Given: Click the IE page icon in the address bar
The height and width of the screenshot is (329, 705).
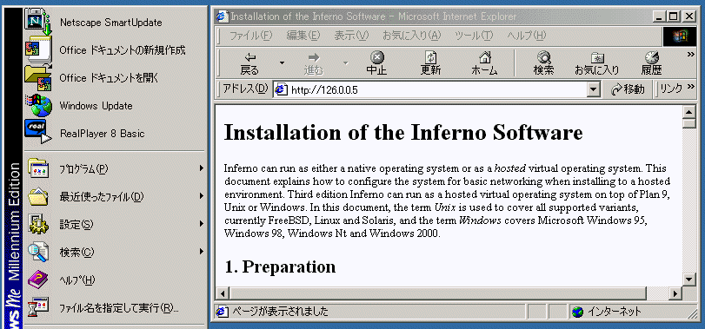Looking at the screenshot, I should 281,89.
